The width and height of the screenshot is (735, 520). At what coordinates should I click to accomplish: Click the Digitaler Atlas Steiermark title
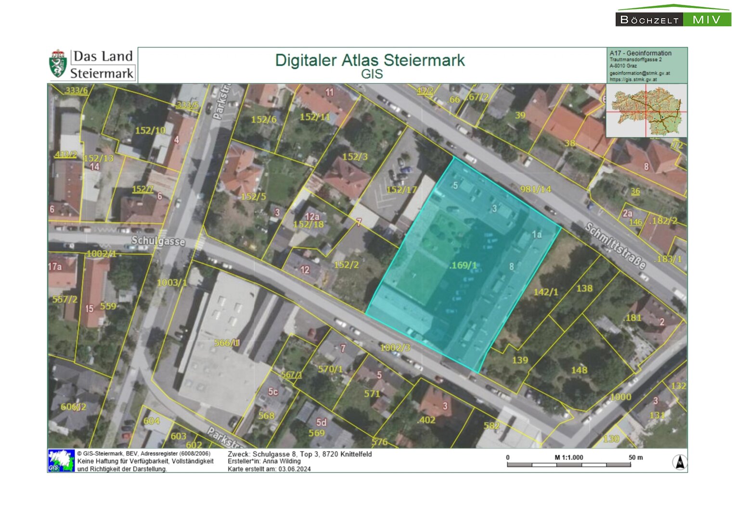click(370, 61)
